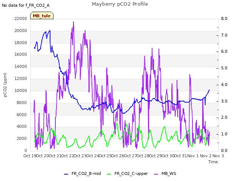Click the MB_tule label box
Image resolution: width=241 pixels, height=181 pixels.
tap(42, 15)
